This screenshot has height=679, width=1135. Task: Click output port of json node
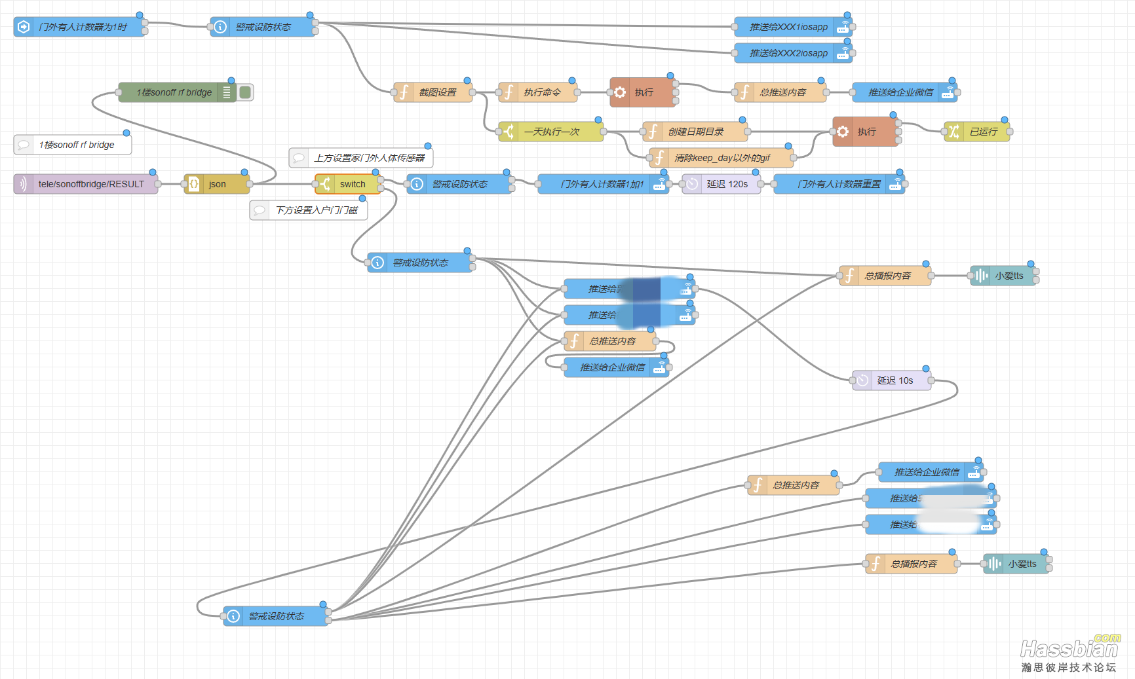[x=250, y=184]
